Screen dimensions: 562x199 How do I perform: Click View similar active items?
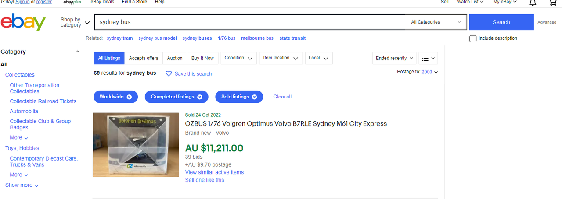pyautogui.click(x=214, y=172)
